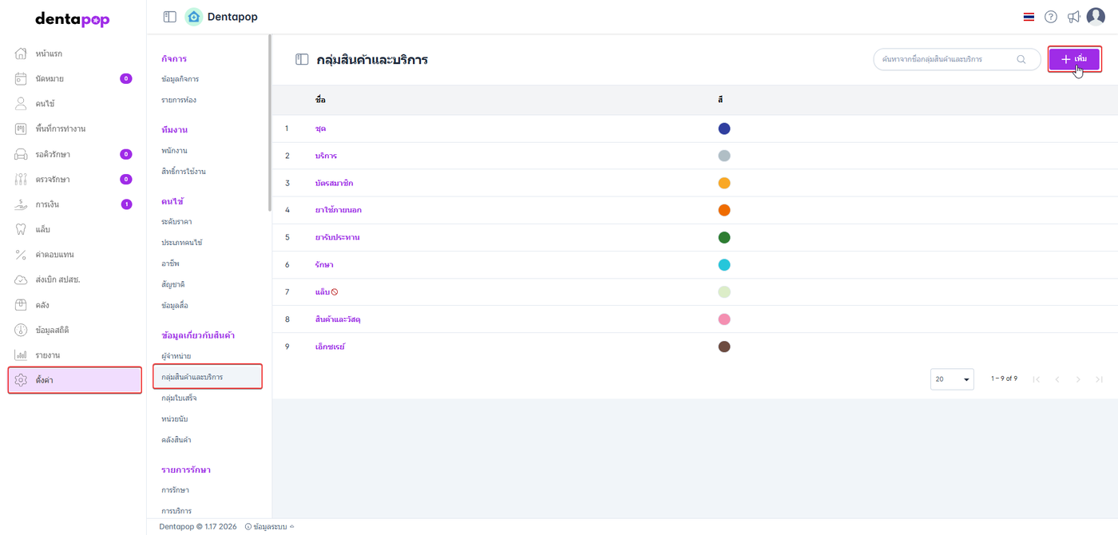
Task: Open รายการห้อง settings menu
Action: tap(179, 100)
